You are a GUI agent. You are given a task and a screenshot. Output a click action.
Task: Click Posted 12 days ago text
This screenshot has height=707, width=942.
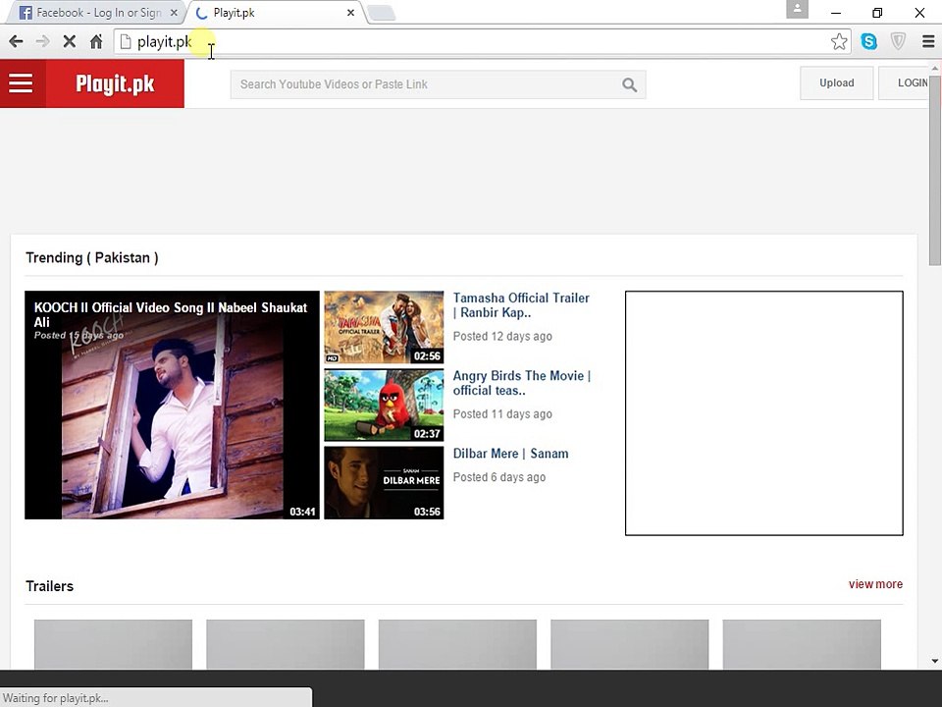[502, 336]
